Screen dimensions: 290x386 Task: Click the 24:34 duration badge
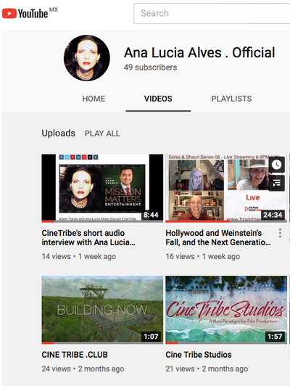(x=273, y=215)
